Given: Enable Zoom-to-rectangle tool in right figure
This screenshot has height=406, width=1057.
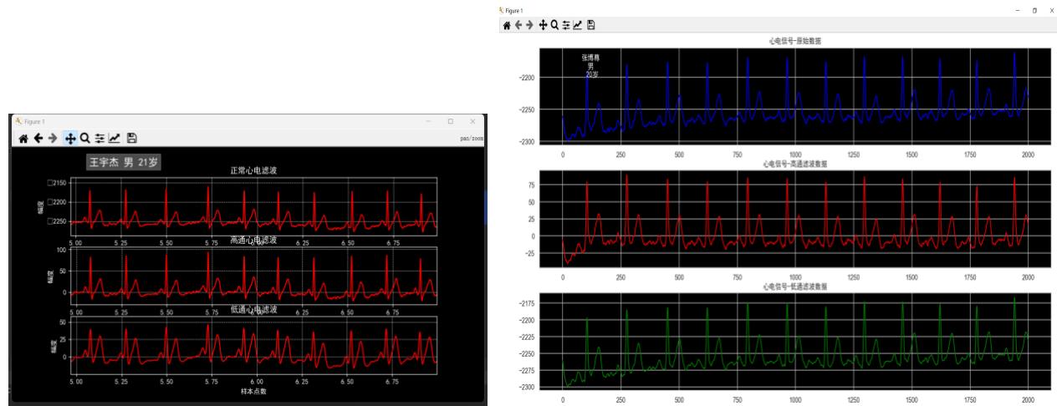Looking at the screenshot, I should pos(554,26).
